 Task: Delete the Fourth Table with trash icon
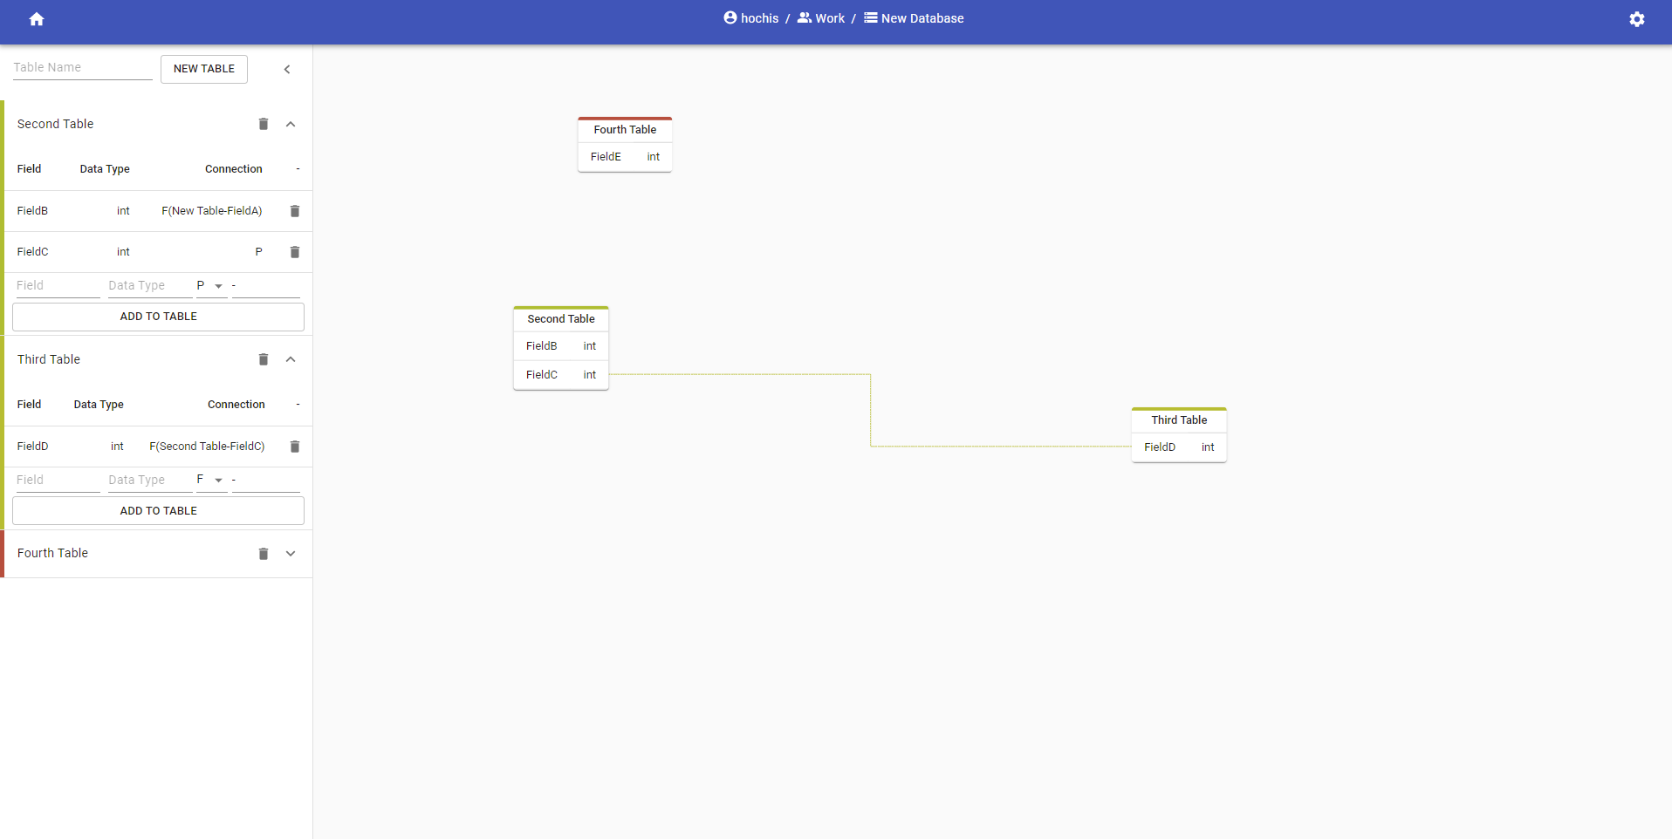pos(264,554)
